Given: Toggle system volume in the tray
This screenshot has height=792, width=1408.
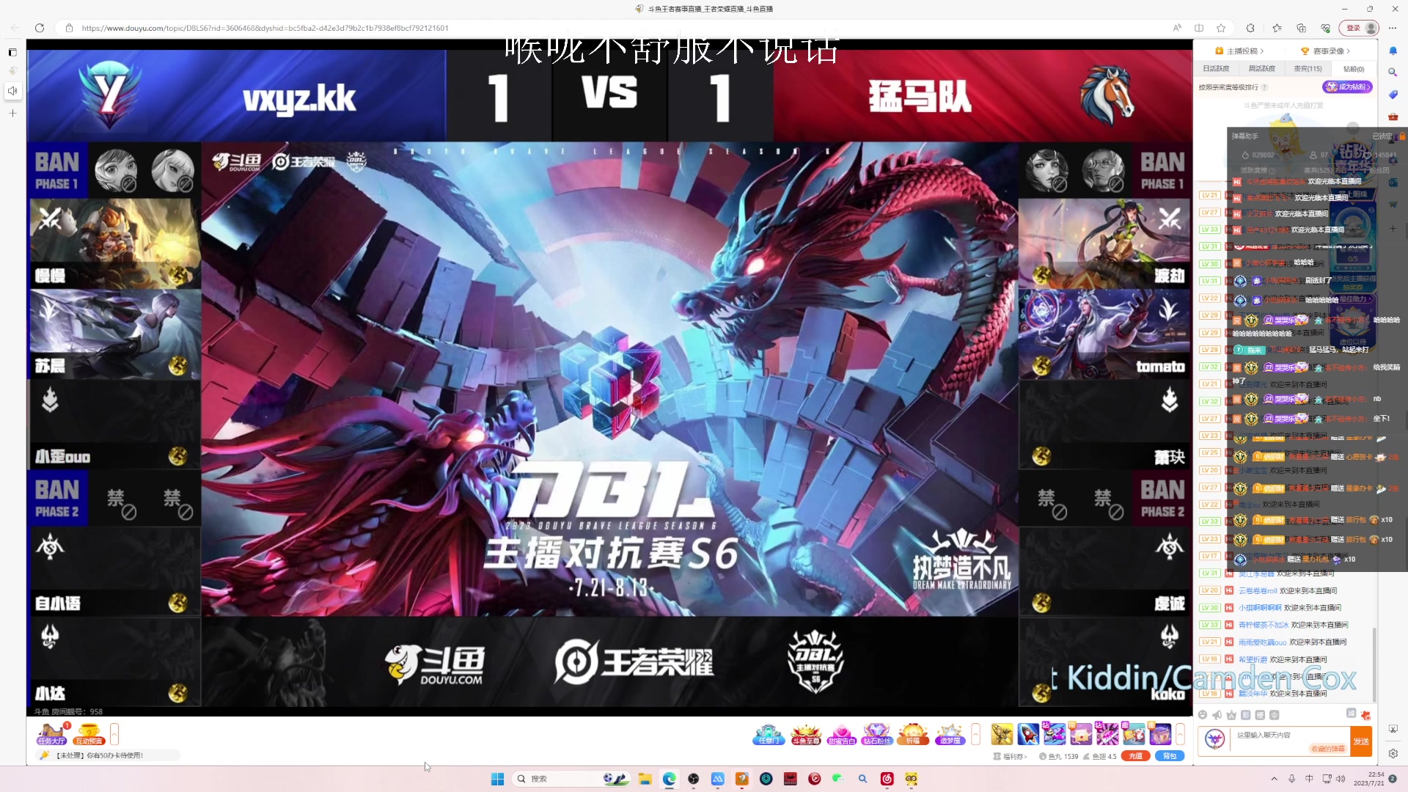Looking at the screenshot, I should (1341, 779).
